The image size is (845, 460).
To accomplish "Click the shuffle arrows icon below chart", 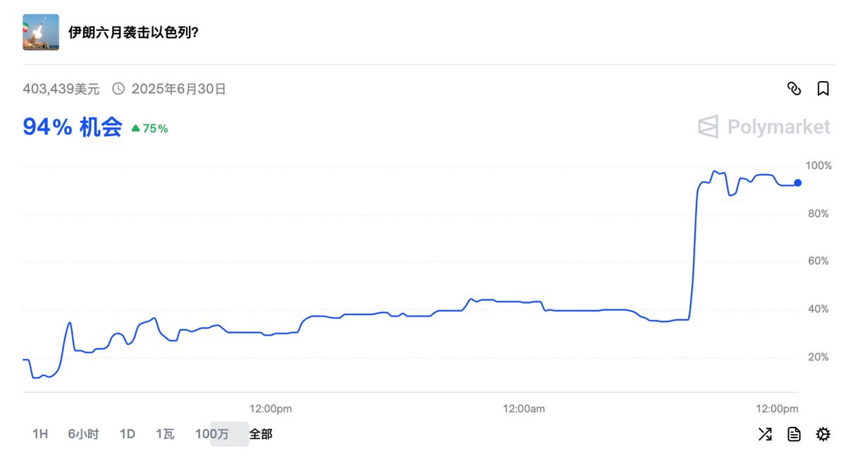I will 765,434.
